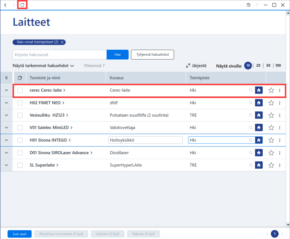The image size is (290, 239).
Task: Show 20 items per page
Action: coord(258,65)
